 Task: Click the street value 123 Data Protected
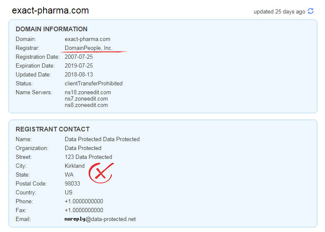88,157
